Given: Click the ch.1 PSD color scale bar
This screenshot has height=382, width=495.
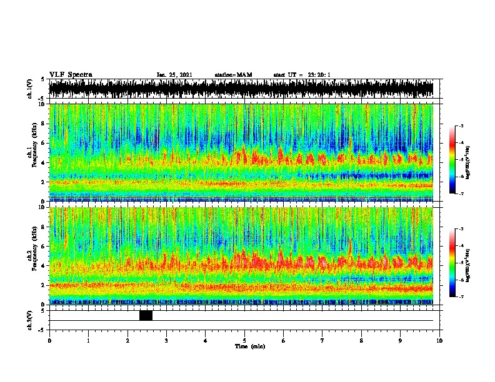Looking at the screenshot, I should [452, 160].
